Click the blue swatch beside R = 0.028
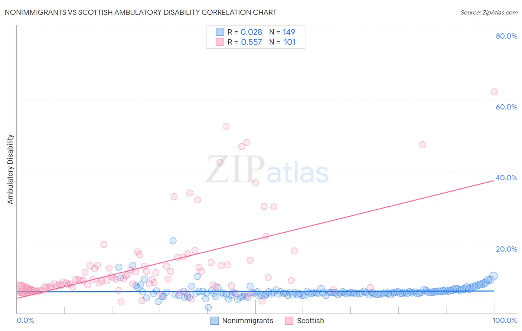522x331 pixels. [x=220, y=32]
